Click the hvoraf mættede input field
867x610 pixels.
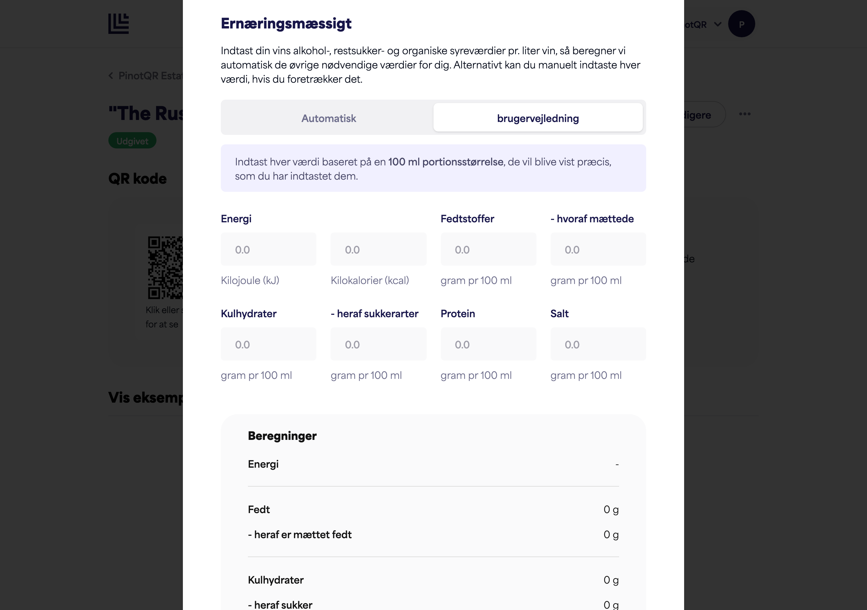[x=598, y=249]
